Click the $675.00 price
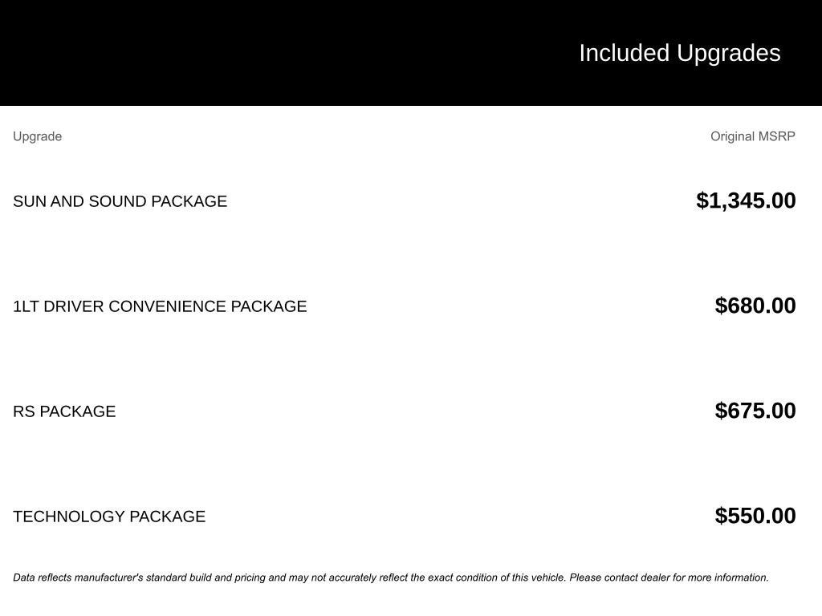The width and height of the screenshot is (822, 616). (755, 411)
